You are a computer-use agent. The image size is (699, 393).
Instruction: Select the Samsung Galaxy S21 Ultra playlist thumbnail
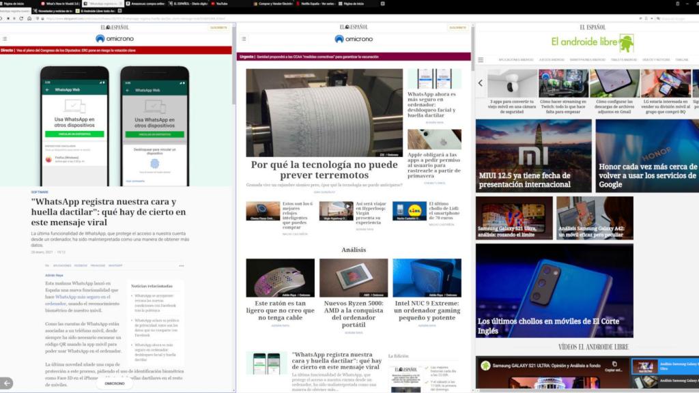coord(646,366)
